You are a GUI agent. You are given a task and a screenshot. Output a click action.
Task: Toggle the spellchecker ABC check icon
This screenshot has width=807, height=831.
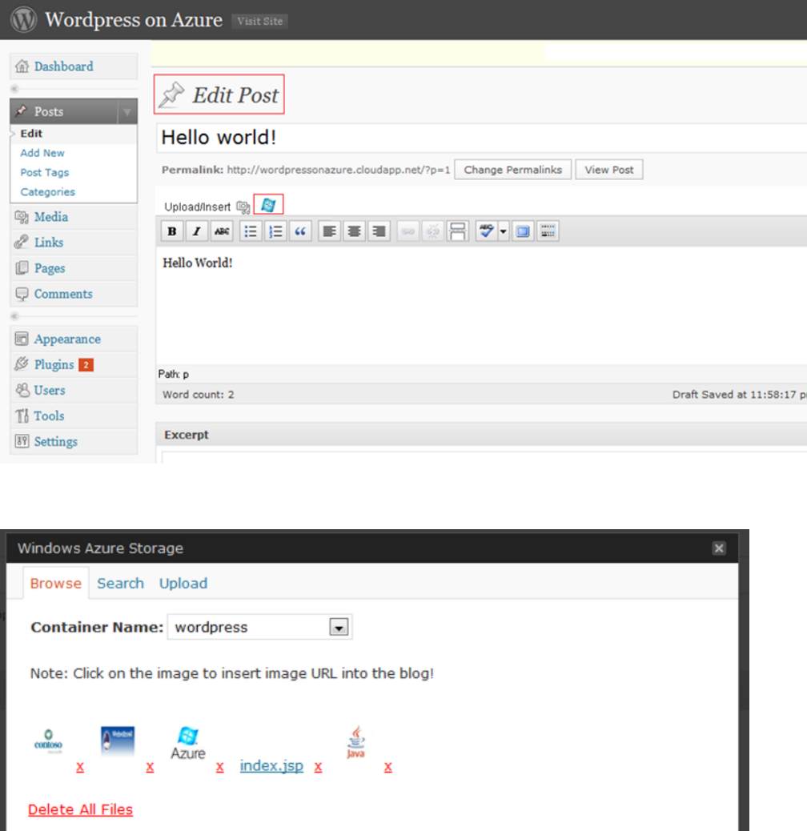click(486, 231)
